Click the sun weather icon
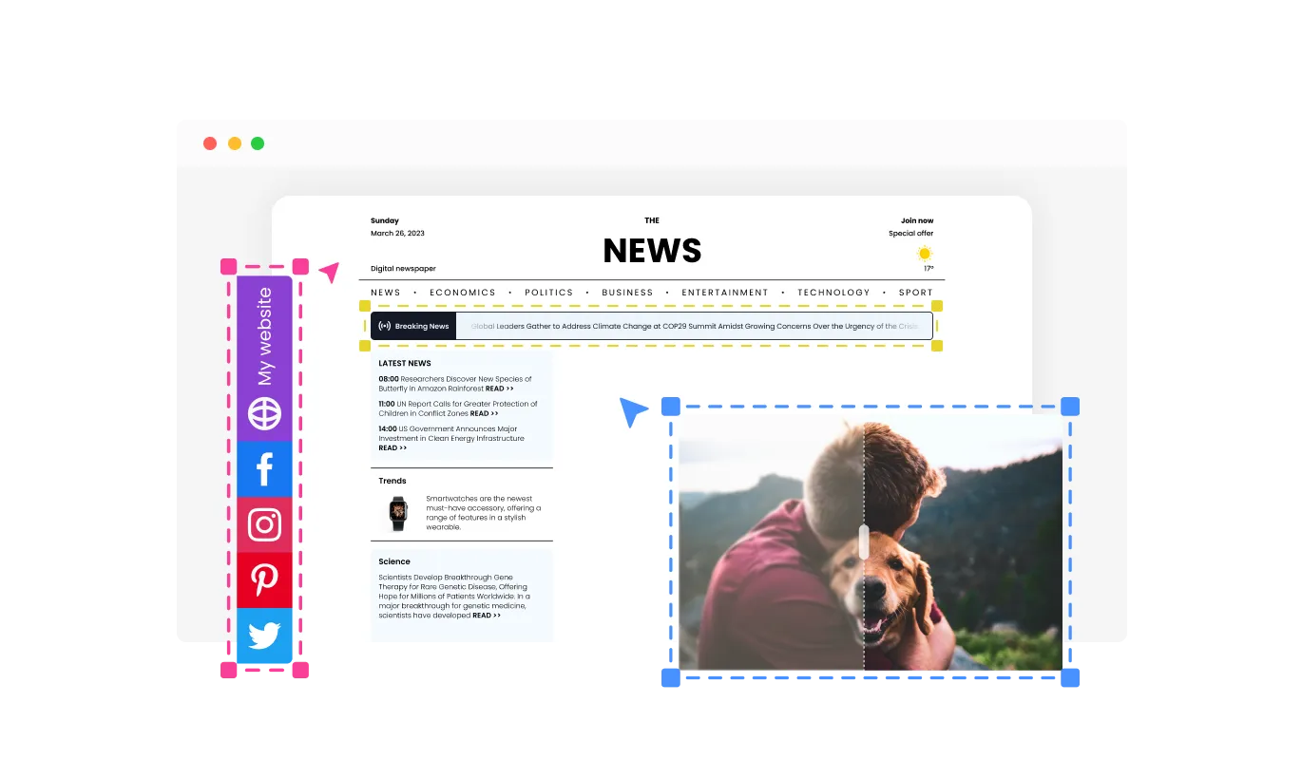1302x760 pixels. pyautogui.click(x=924, y=254)
